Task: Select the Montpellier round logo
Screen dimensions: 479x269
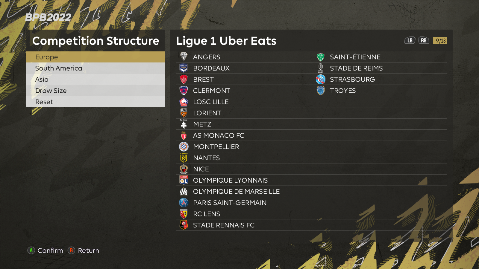Action: pos(184,147)
